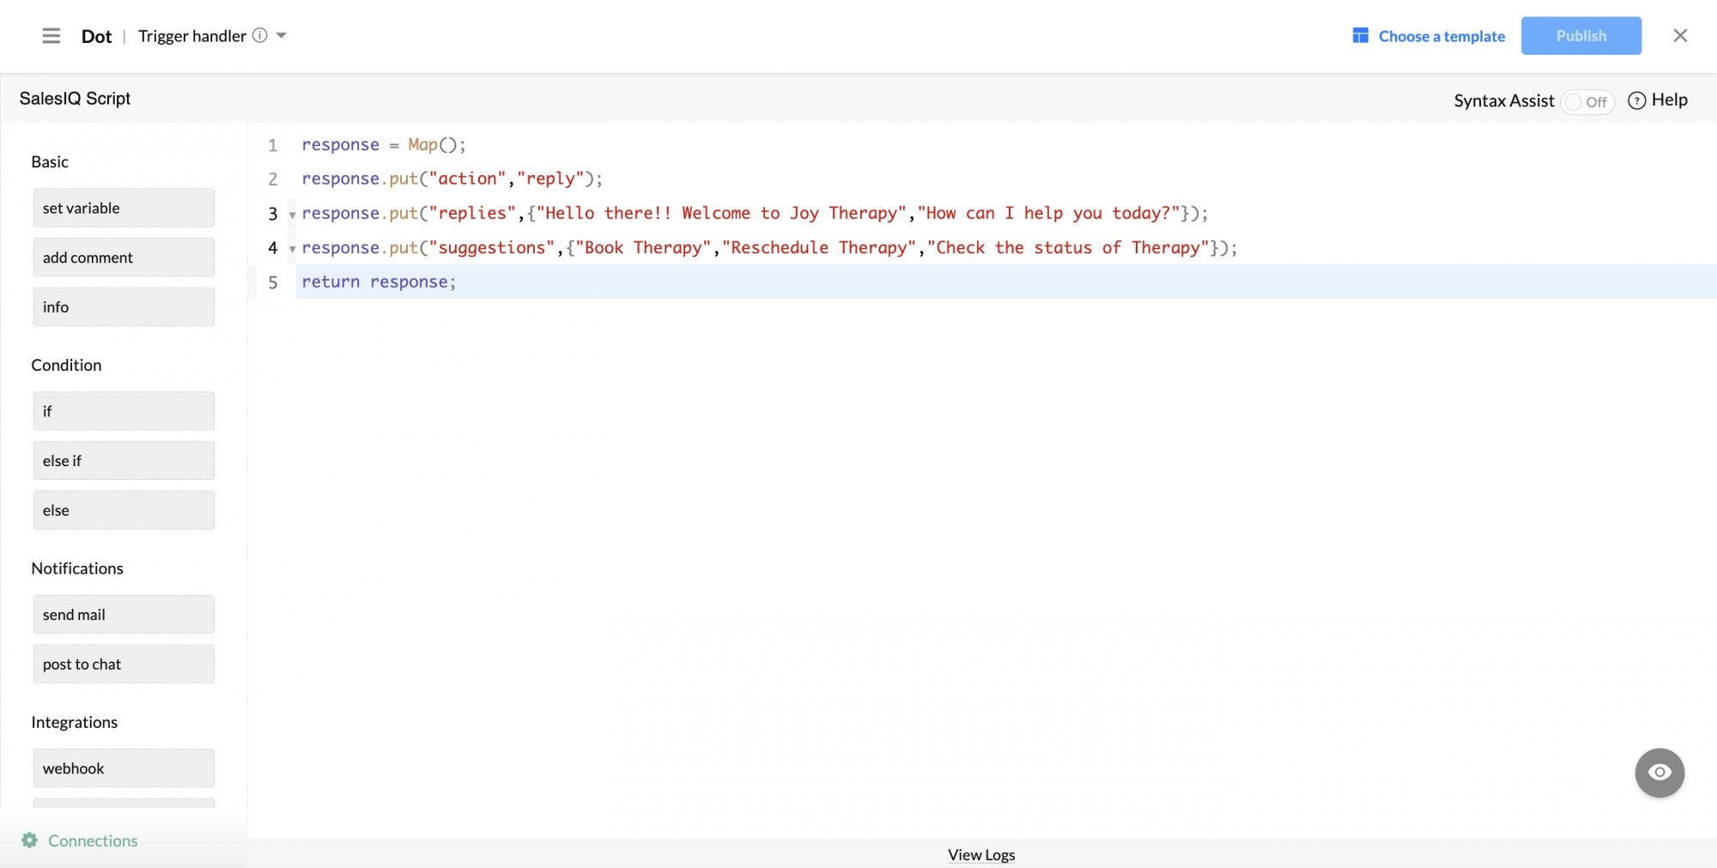Click the Trigger handler info icon
Screen dimensions: 1717x868
(260, 35)
